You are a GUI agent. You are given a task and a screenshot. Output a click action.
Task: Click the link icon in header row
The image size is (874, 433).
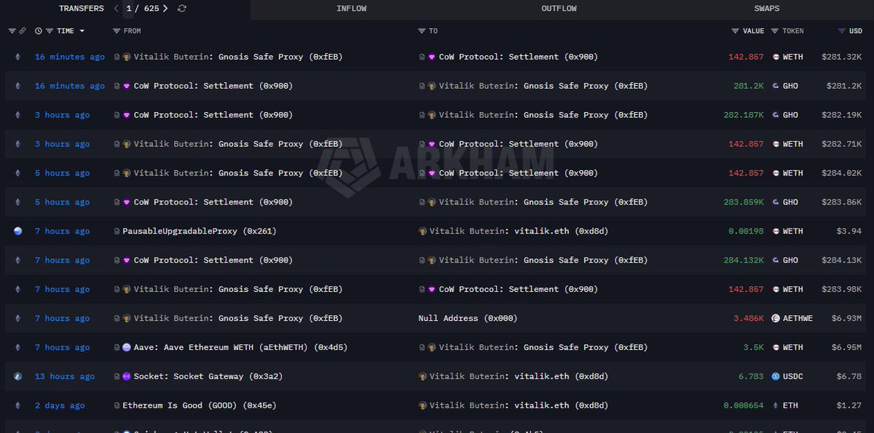tap(23, 31)
